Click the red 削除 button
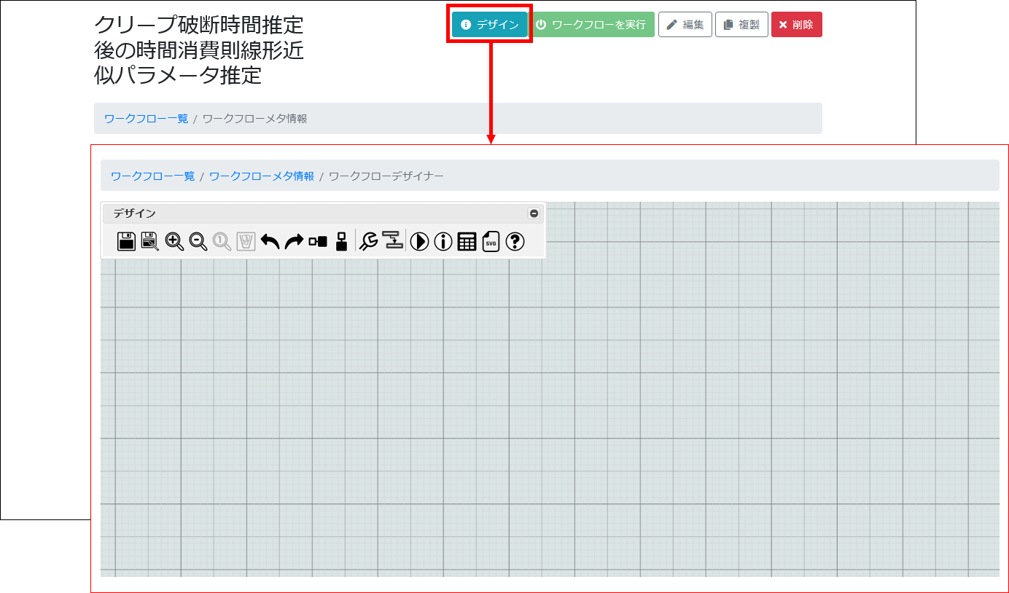Screen dimensions: 1009x593 coord(796,24)
